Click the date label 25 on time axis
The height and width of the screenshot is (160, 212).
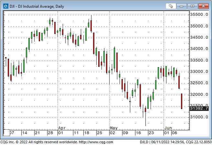100,133
